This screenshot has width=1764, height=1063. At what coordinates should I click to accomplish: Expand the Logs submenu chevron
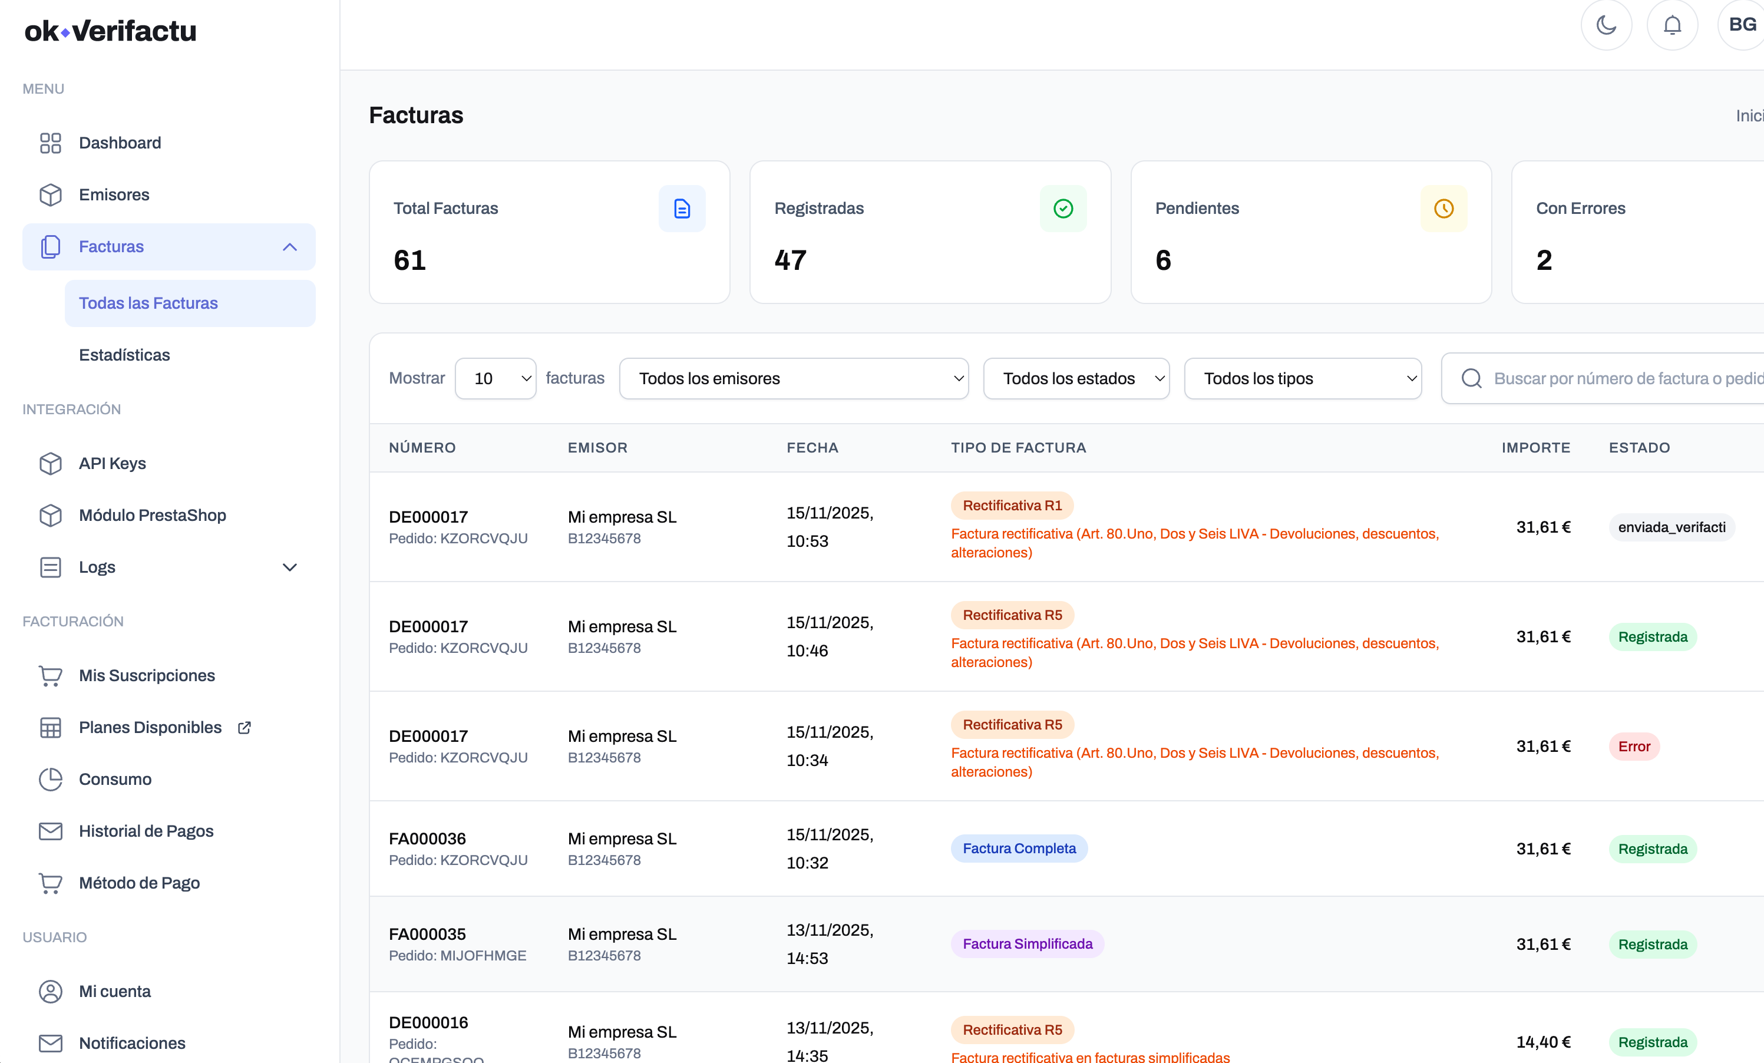point(289,567)
